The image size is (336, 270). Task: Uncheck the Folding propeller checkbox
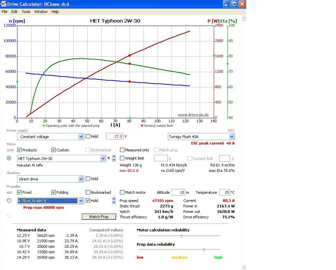pos(54,192)
